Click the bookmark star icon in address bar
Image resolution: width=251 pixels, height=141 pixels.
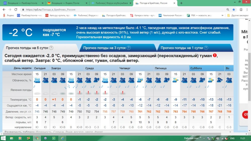click(234, 10)
